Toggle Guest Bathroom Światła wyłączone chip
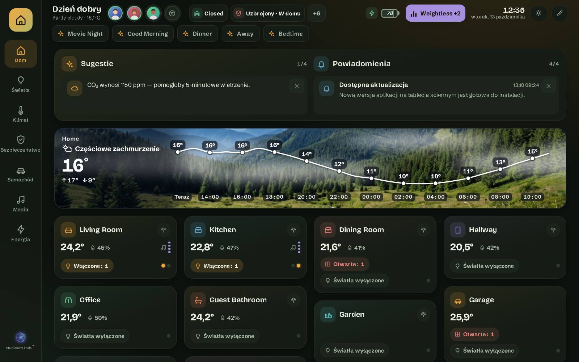The image size is (579, 362). click(225, 336)
